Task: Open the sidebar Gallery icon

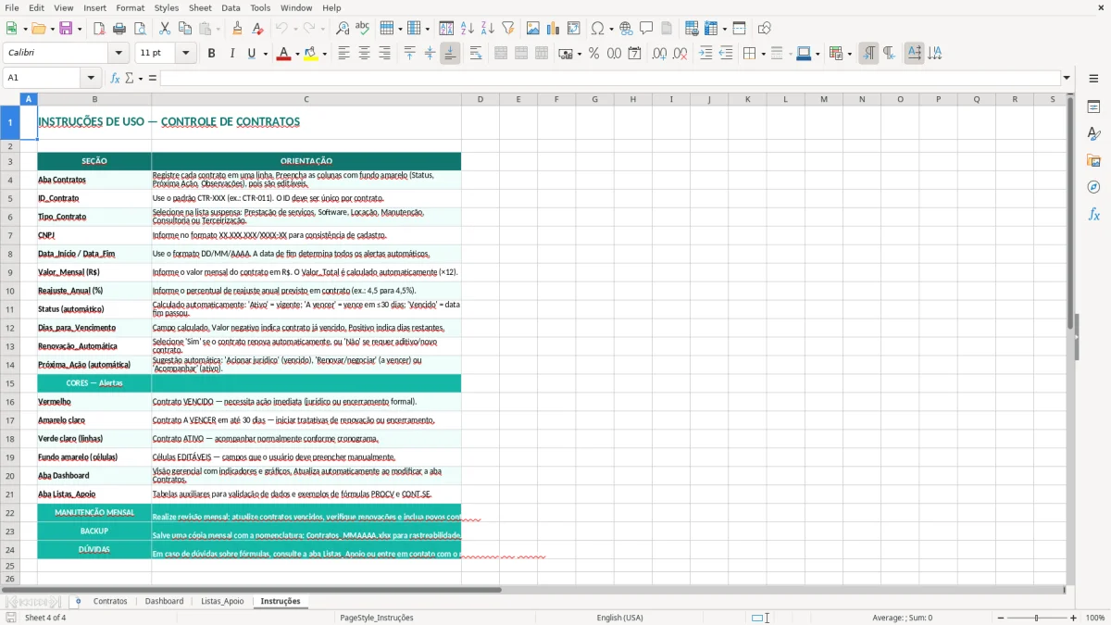Action: point(1093,161)
